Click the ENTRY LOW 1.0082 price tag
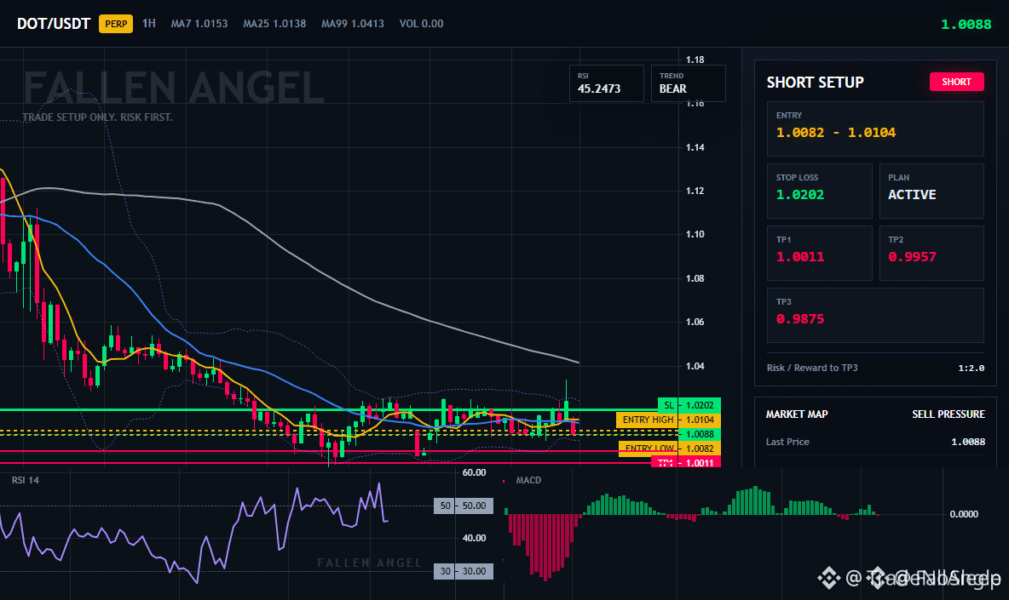Screen dimensions: 1009x600 (670, 449)
